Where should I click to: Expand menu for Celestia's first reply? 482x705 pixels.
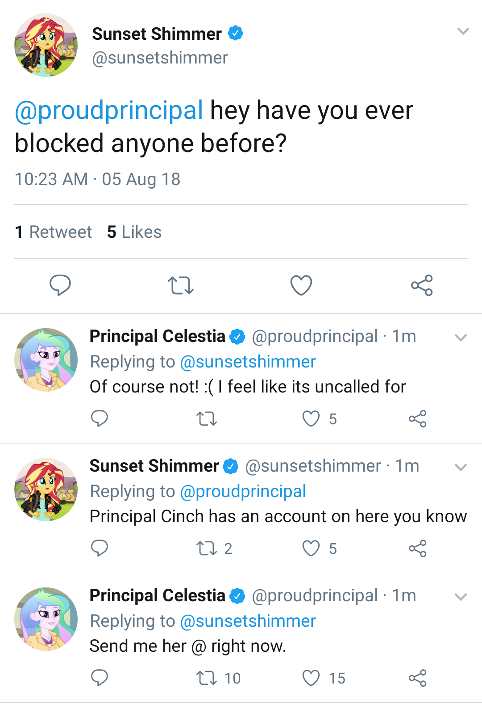click(461, 338)
